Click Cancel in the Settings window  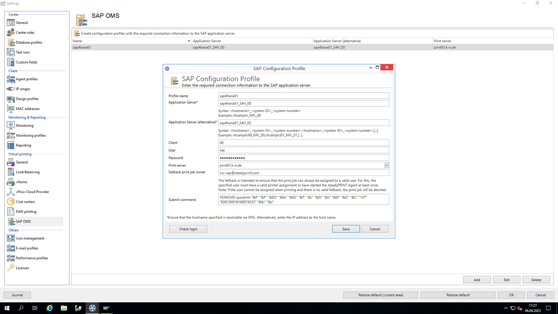pos(541,295)
